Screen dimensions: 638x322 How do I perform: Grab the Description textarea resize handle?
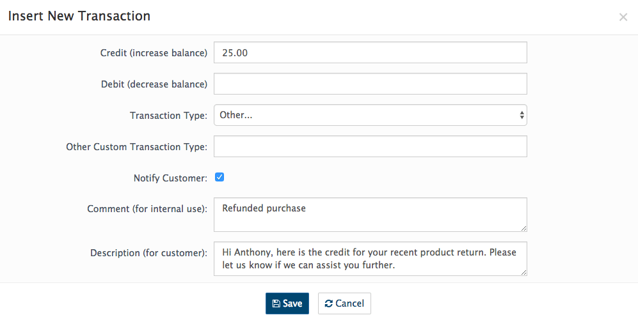[x=523, y=272]
